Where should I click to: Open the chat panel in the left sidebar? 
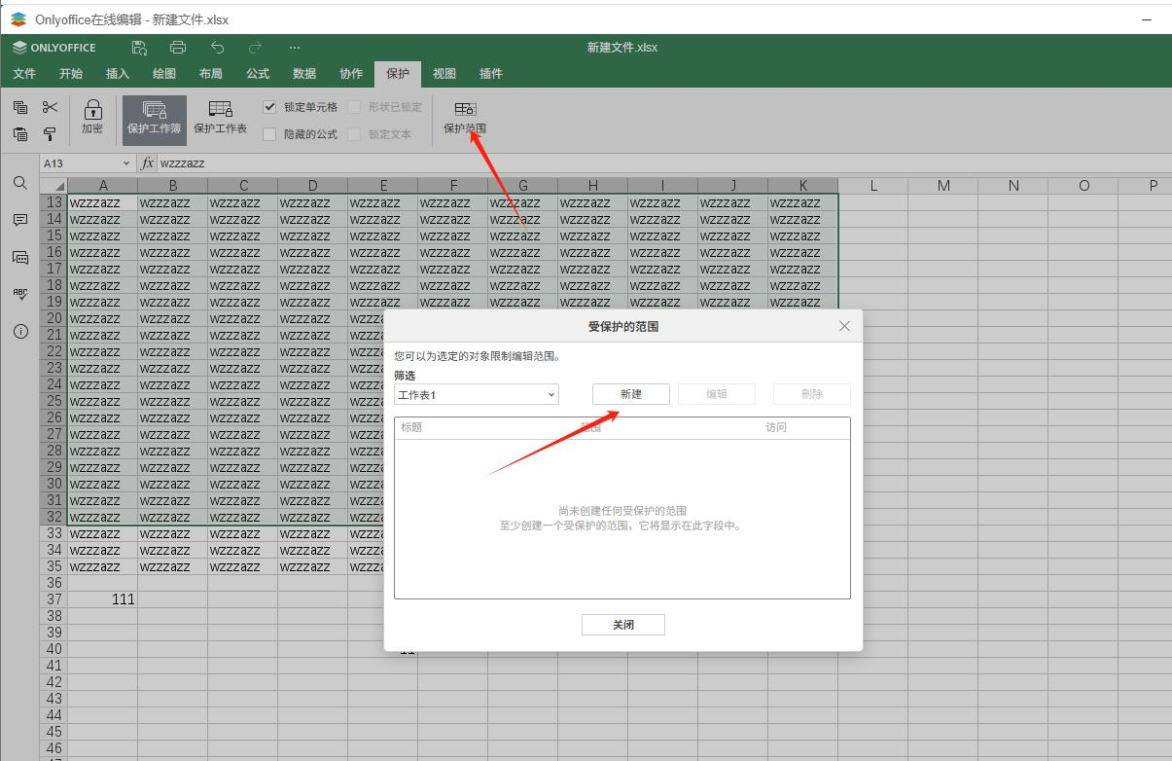tap(19, 257)
